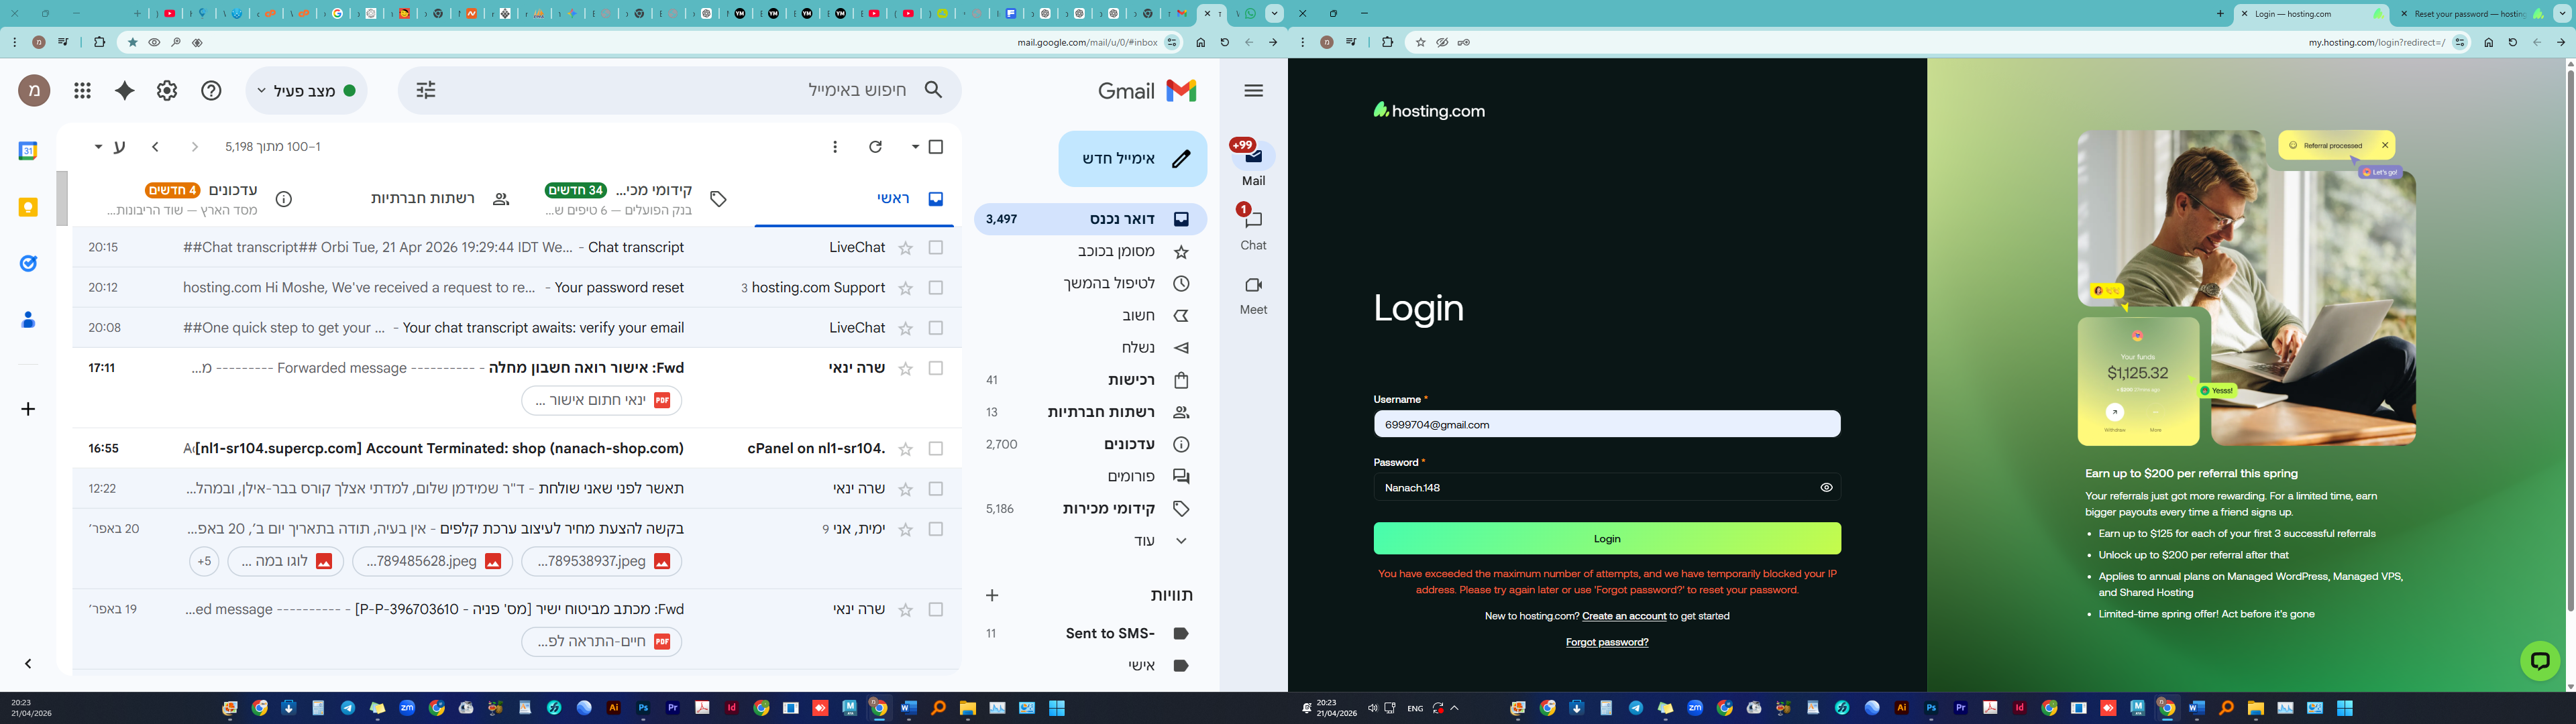The width and height of the screenshot is (2576, 724).
Task: Open the active status dropdown
Action: 307,91
